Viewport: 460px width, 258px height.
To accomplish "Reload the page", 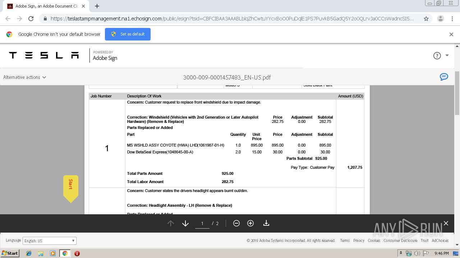I will click(x=31, y=19).
